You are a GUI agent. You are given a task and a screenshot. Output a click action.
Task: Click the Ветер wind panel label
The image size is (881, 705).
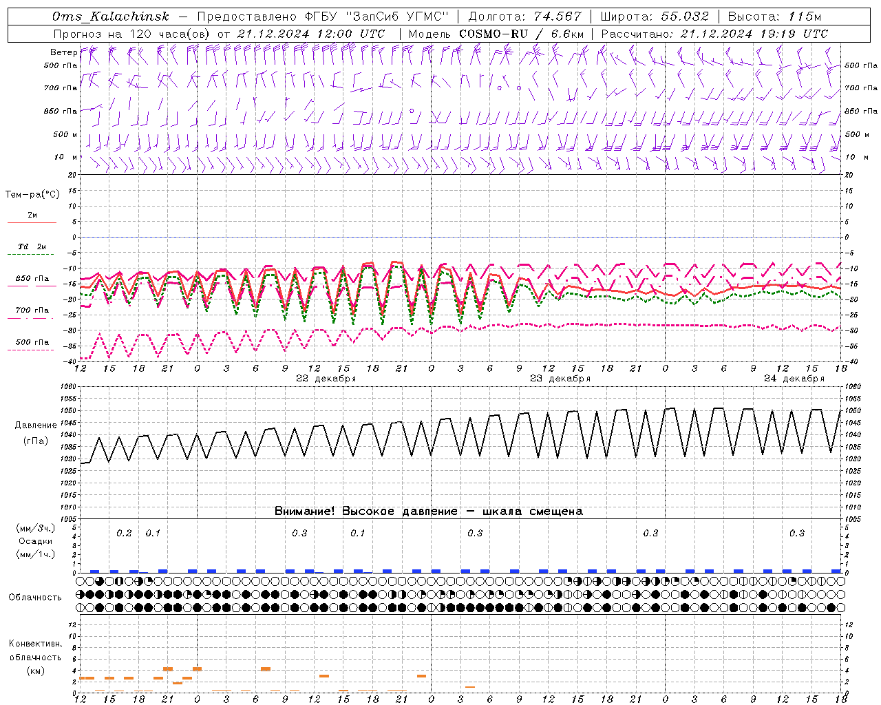point(63,52)
